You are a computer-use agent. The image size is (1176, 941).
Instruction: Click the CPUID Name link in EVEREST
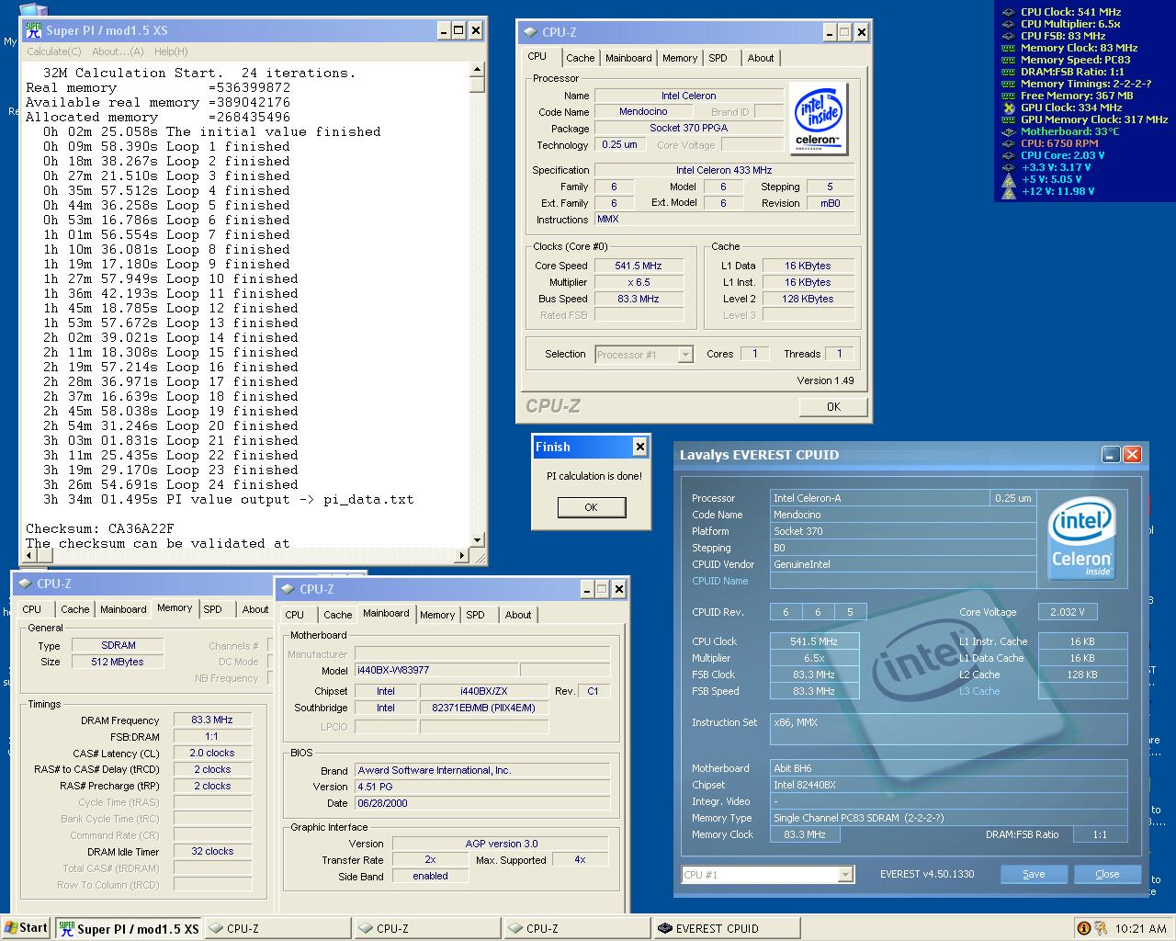tap(720, 581)
